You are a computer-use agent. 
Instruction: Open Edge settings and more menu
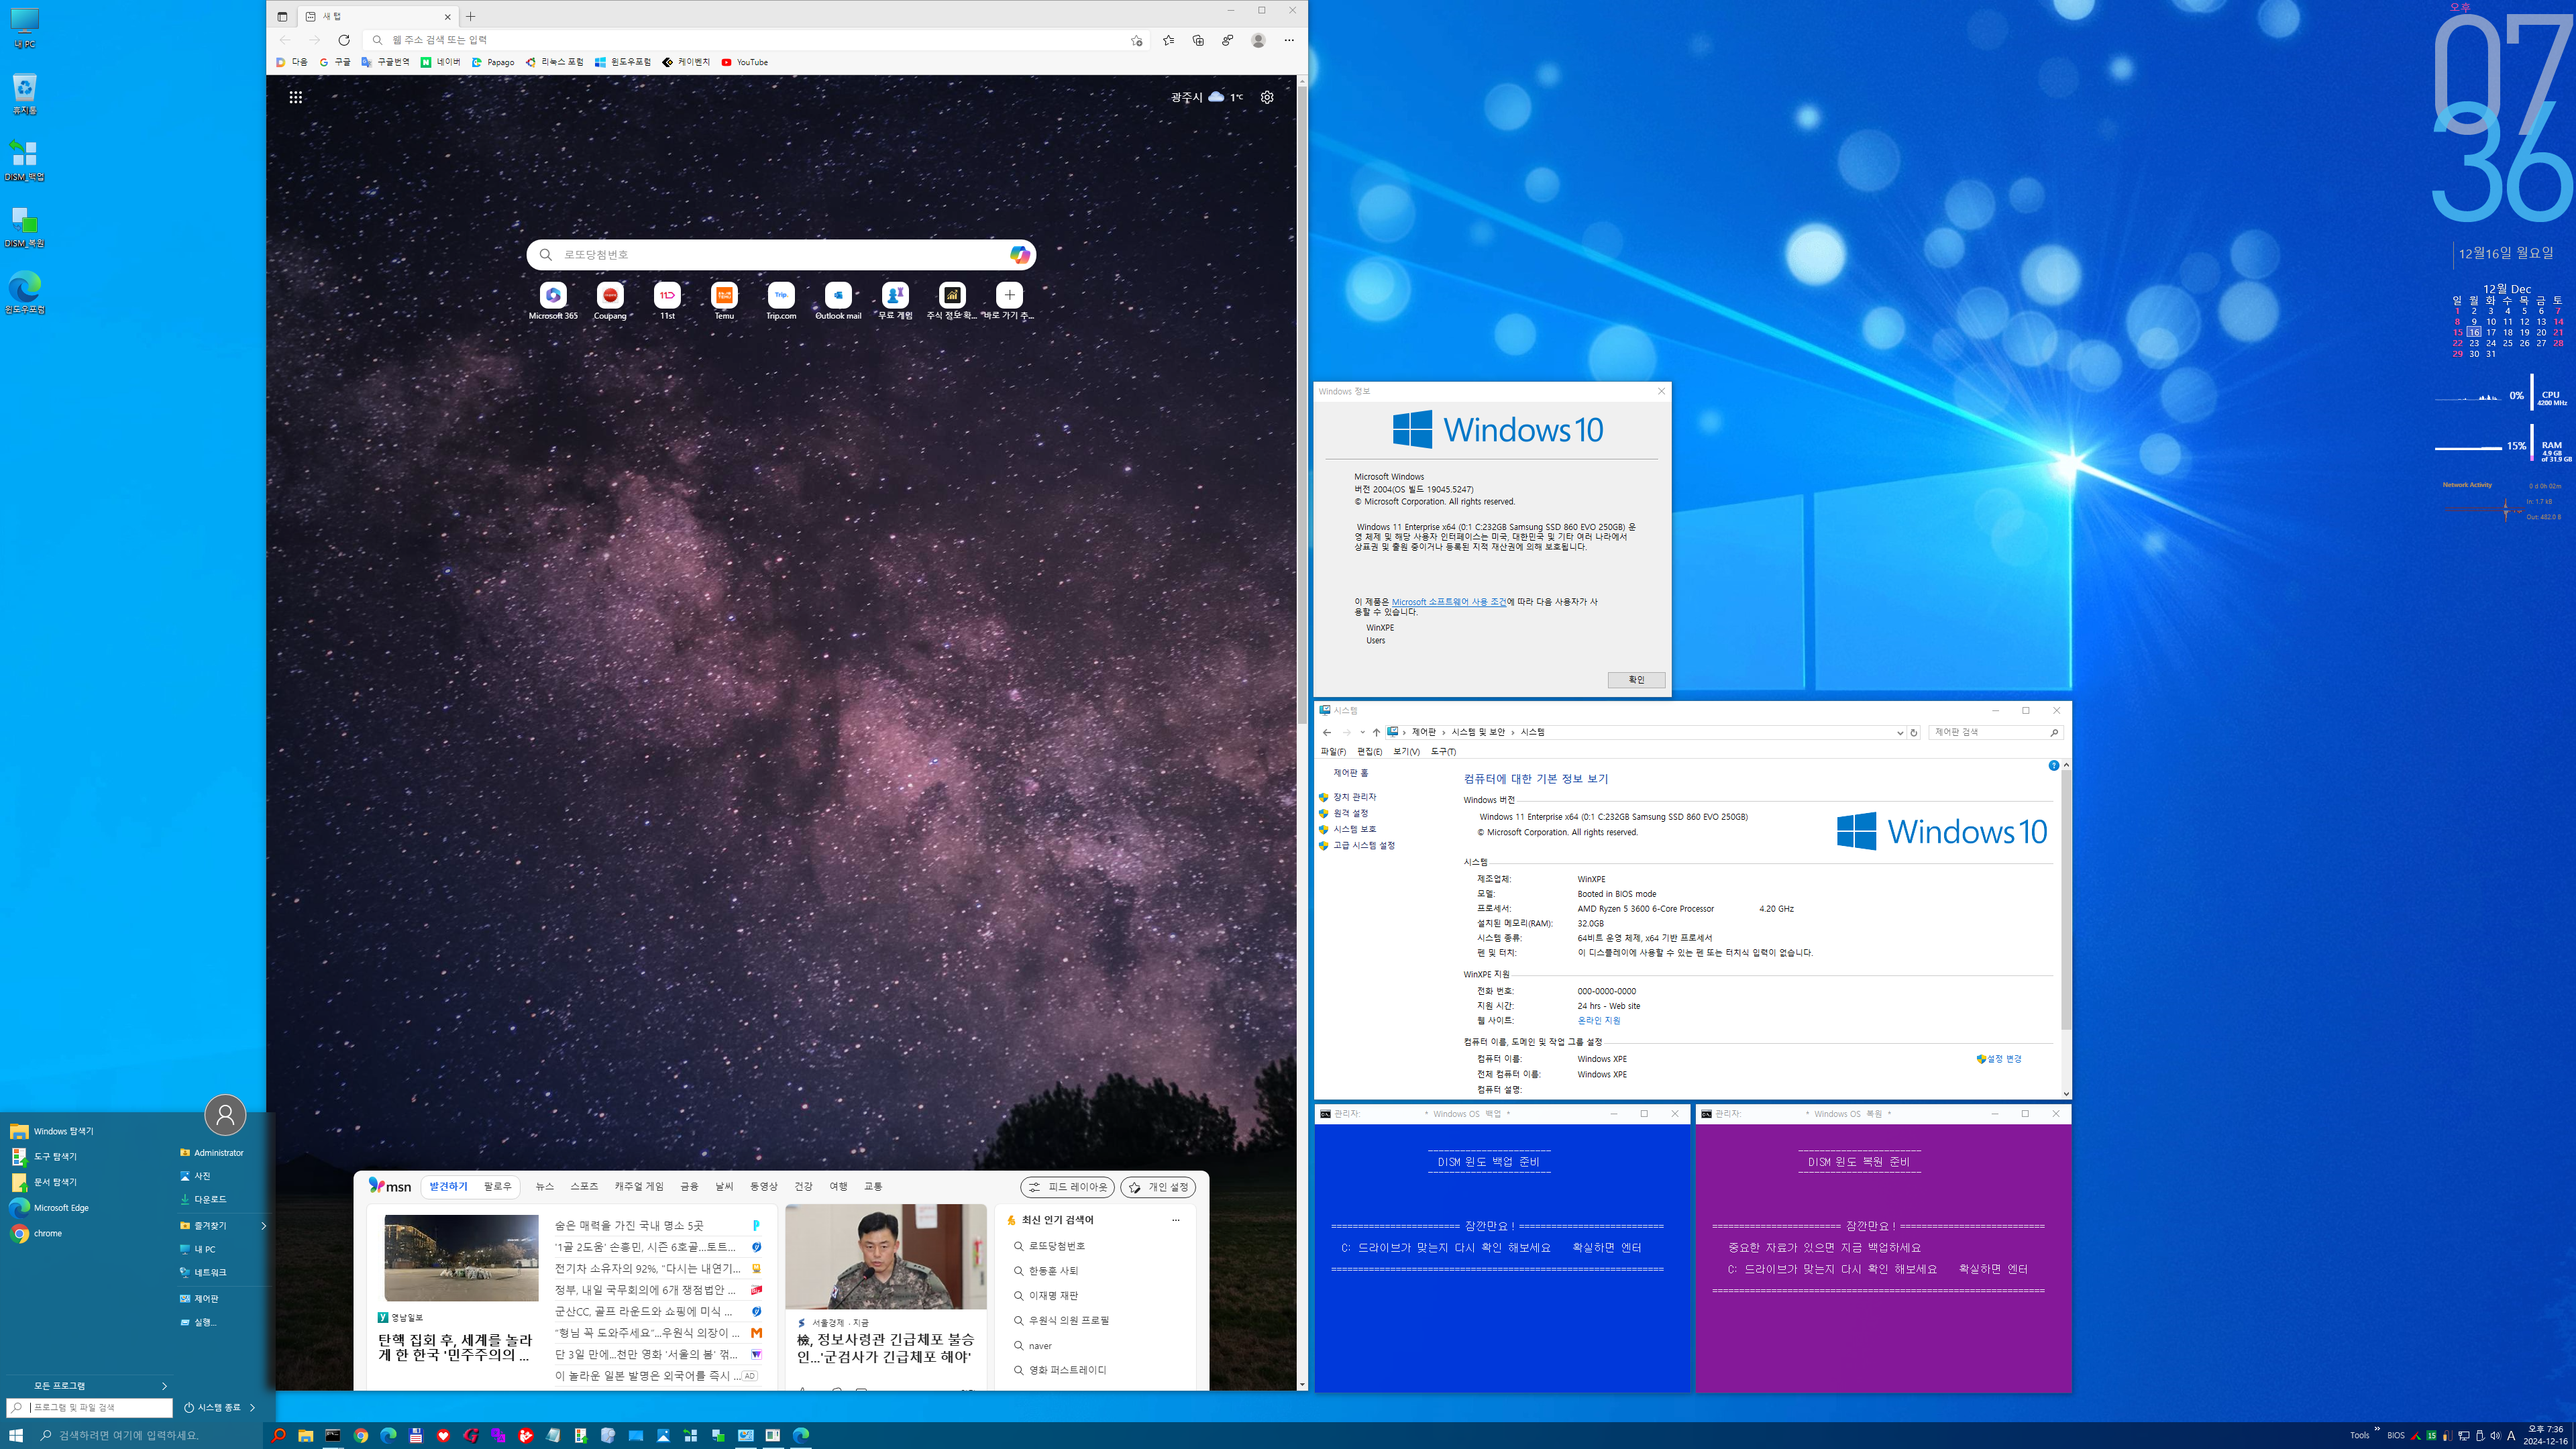click(1289, 40)
